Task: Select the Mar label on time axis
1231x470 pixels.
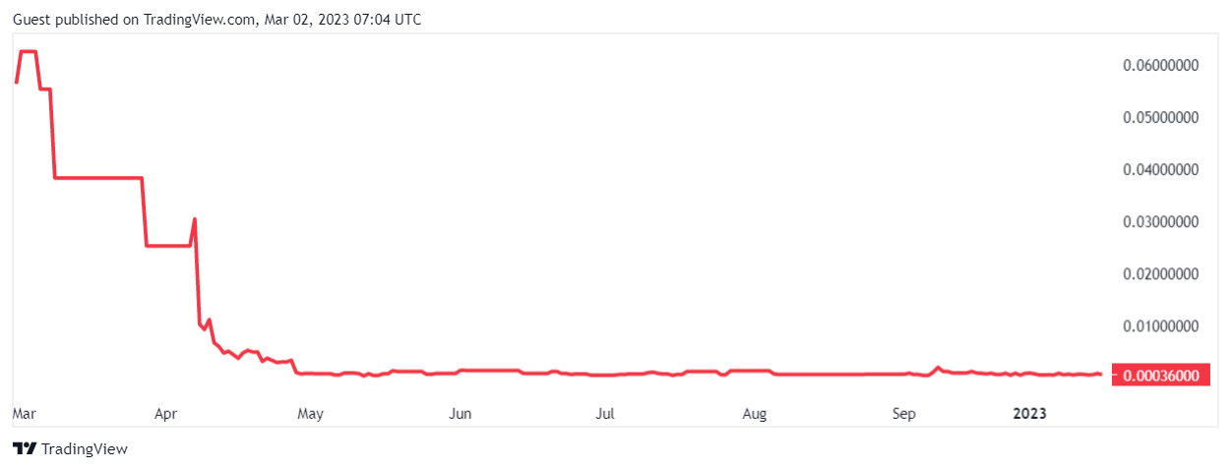Action: point(23,414)
